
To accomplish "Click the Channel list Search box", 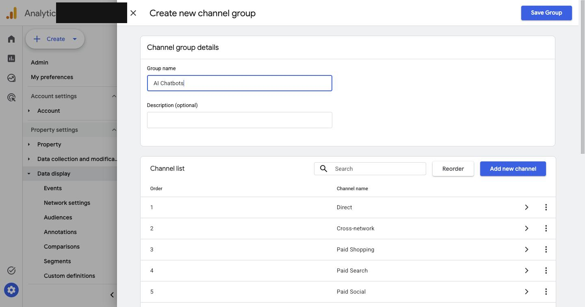I will click(x=370, y=169).
